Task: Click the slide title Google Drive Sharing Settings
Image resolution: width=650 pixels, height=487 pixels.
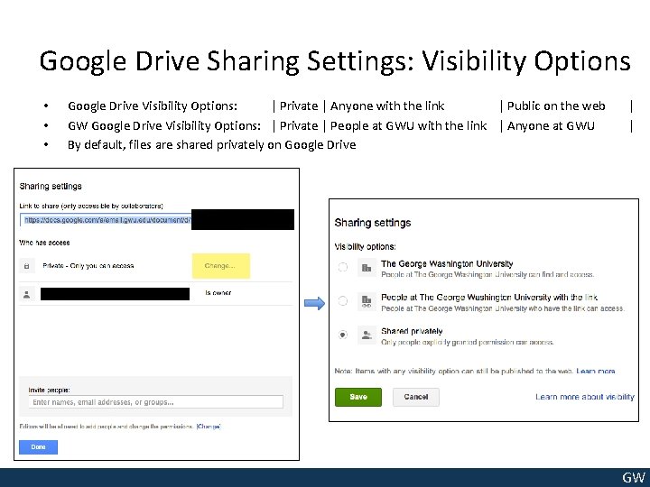Action: tap(335, 61)
